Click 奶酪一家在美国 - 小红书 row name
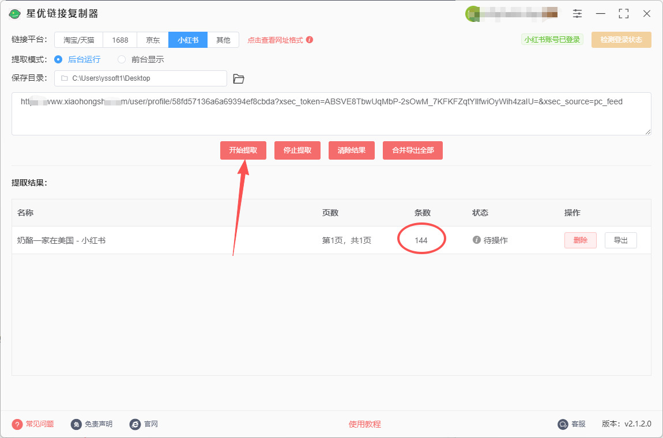This screenshot has width=663, height=438. (x=61, y=240)
